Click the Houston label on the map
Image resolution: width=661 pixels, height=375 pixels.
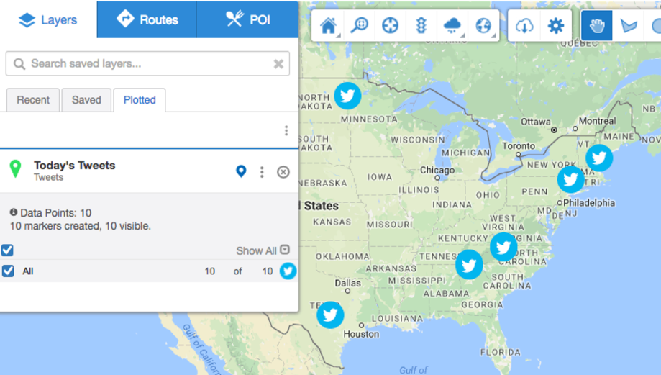[361, 334]
